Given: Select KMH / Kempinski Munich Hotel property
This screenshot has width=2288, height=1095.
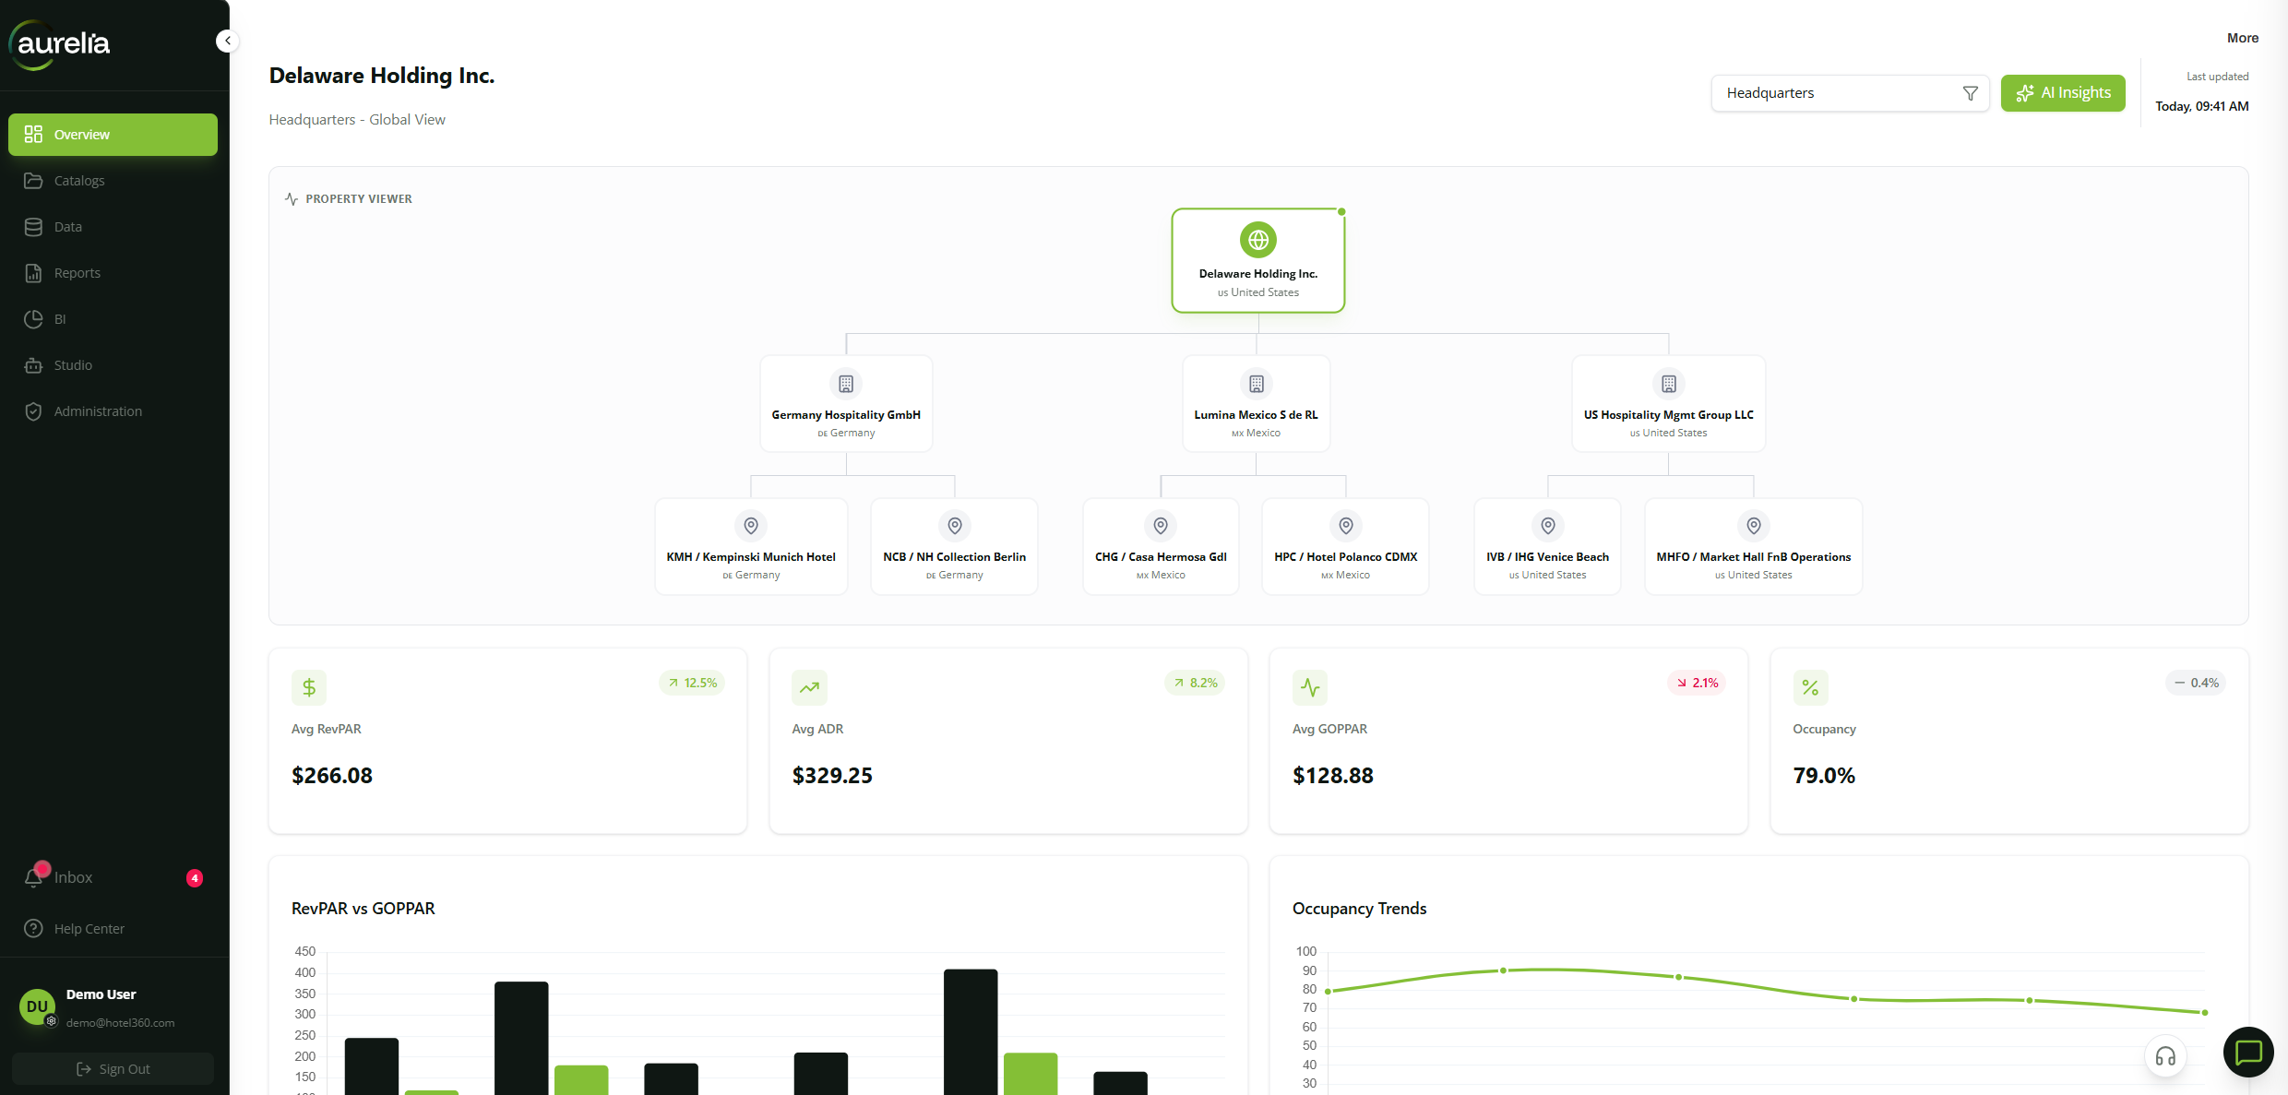Looking at the screenshot, I should tap(751, 547).
